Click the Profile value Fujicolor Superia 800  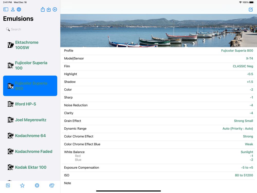coord(237,50)
